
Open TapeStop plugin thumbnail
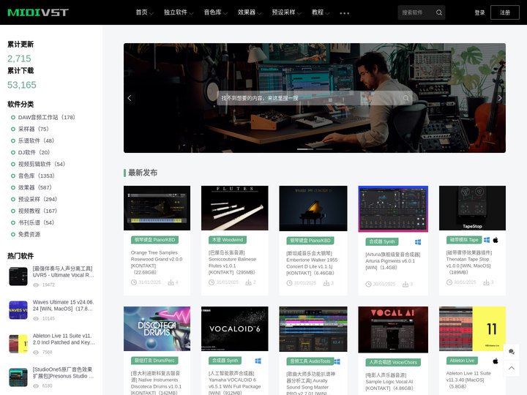(472, 208)
